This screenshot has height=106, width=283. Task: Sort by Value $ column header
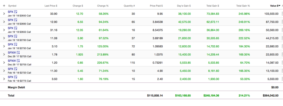(x=275, y=6)
